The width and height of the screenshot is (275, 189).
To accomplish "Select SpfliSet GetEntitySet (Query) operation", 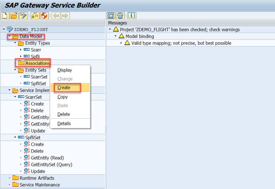I will [x=51, y=165].
